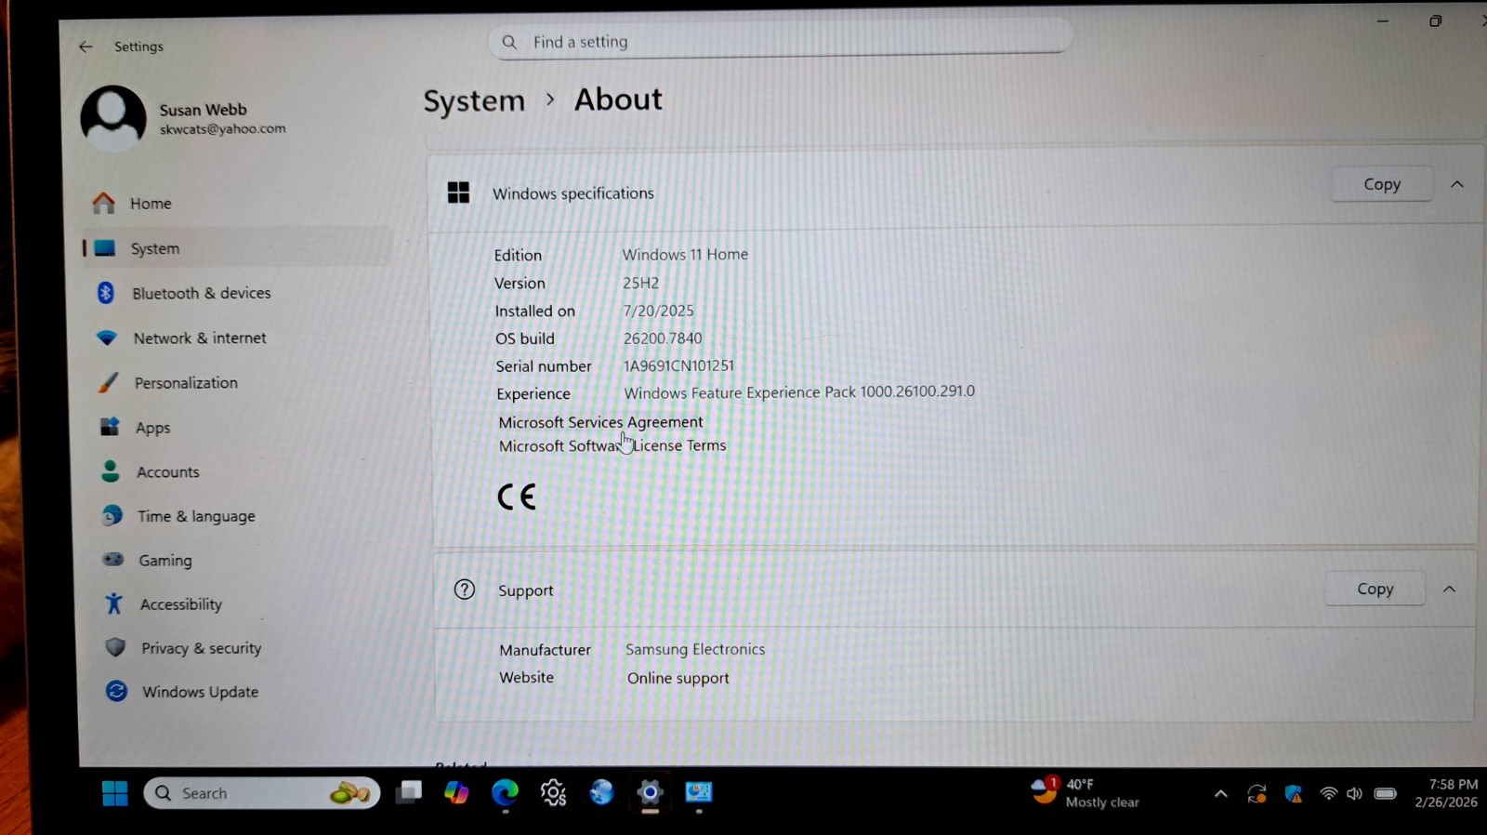Launch Microsoft Copilot from the taskbar
The width and height of the screenshot is (1487, 835).
click(456, 792)
